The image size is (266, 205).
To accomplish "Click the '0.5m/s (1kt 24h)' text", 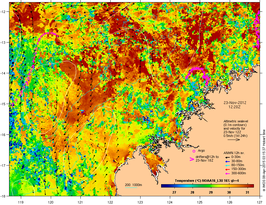I will coord(235,136).
